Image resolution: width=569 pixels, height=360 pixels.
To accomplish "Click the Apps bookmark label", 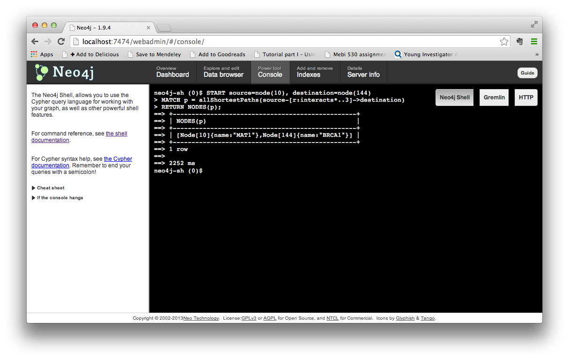I will pos(47,54).
